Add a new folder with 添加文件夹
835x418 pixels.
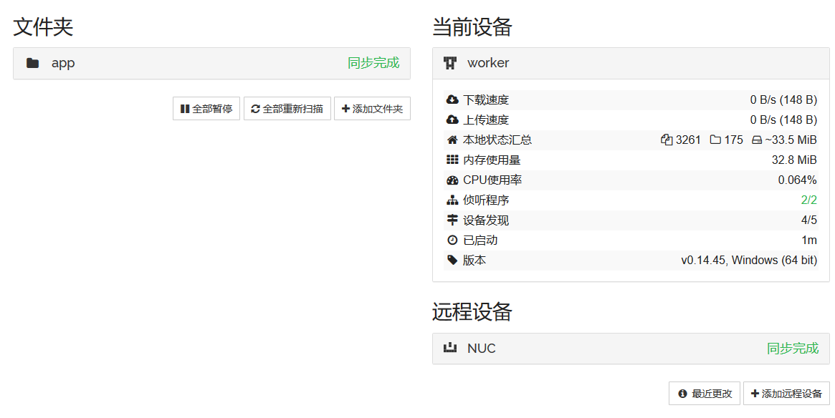coord(372,109)
